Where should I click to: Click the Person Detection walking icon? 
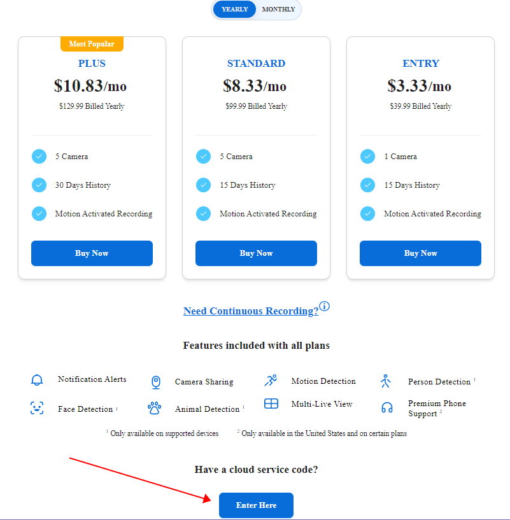click(x=385, y=381)
